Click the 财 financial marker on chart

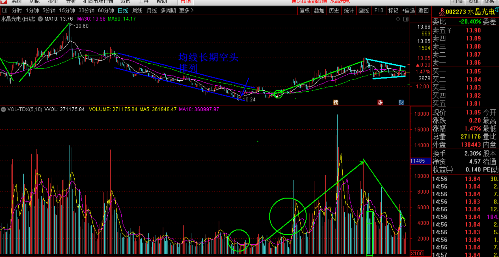(401, 103)
